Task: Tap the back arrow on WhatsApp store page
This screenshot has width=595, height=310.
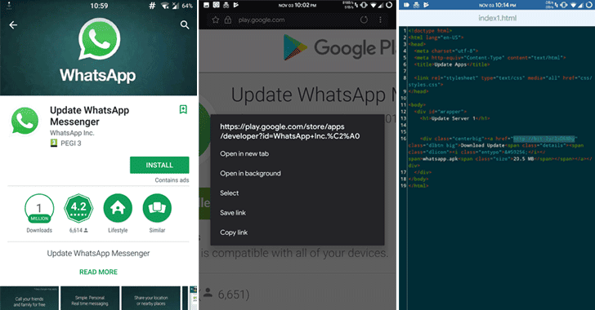Action: coord(13,25)
